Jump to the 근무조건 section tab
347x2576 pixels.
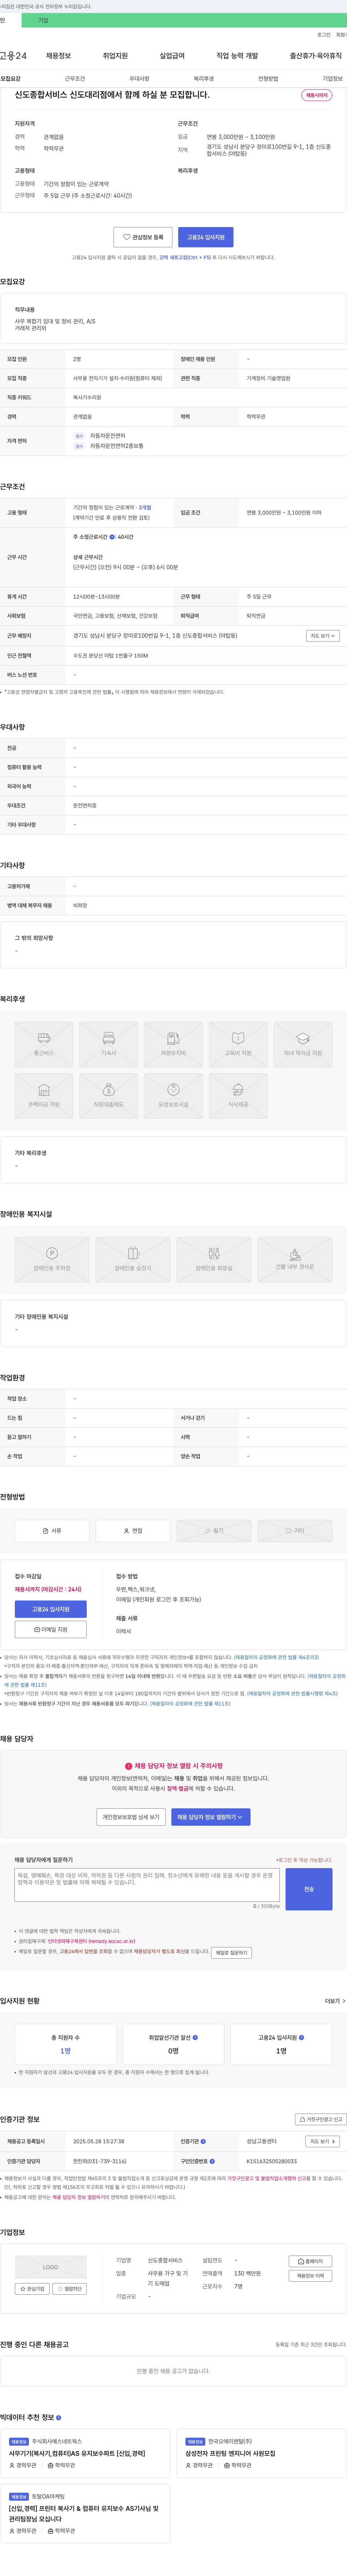[75, 79]
